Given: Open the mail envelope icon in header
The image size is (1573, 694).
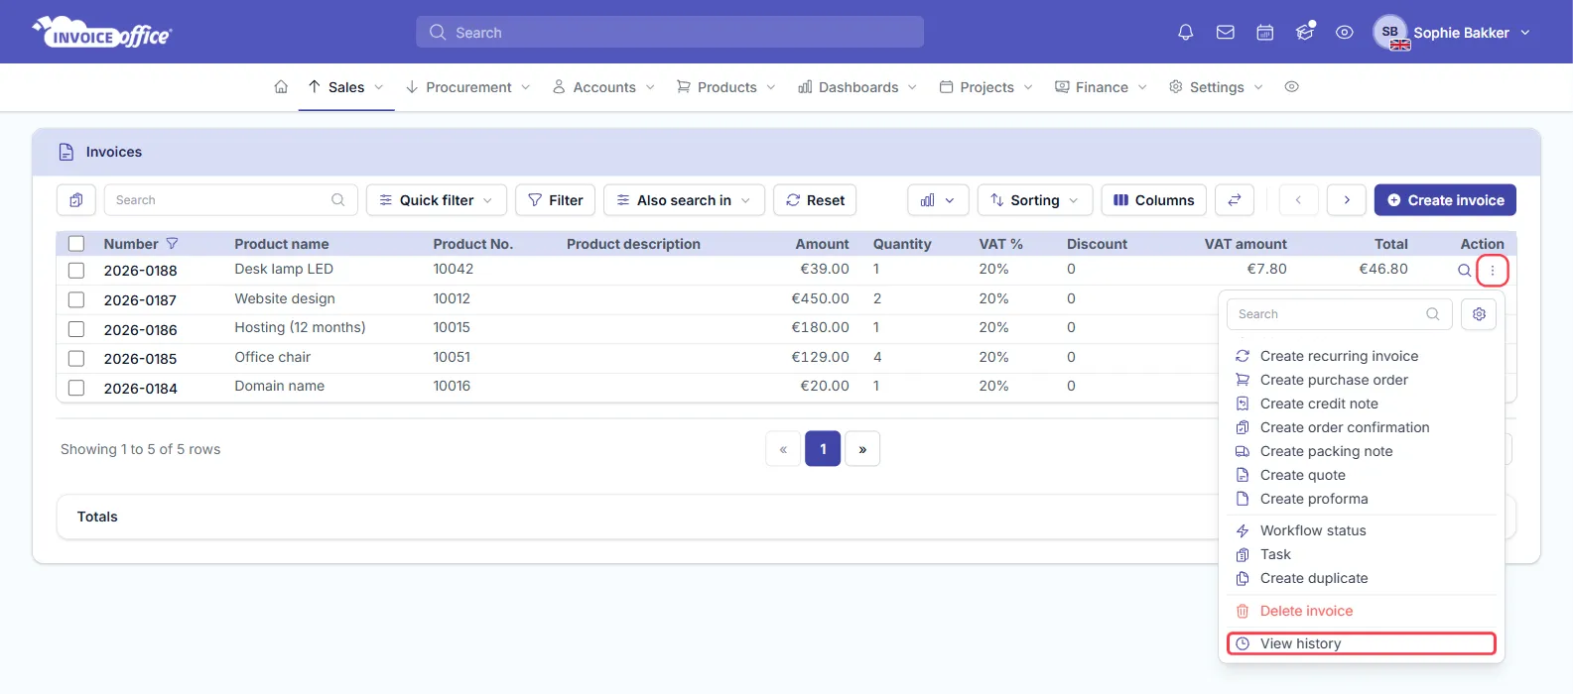Looking at the screenshot, I should (1226, 33).
